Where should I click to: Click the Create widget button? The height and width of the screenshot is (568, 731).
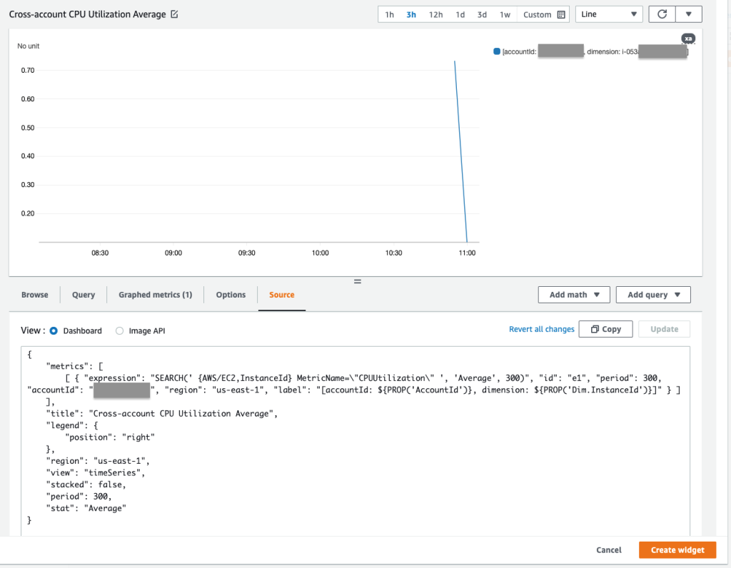[677, 549]
